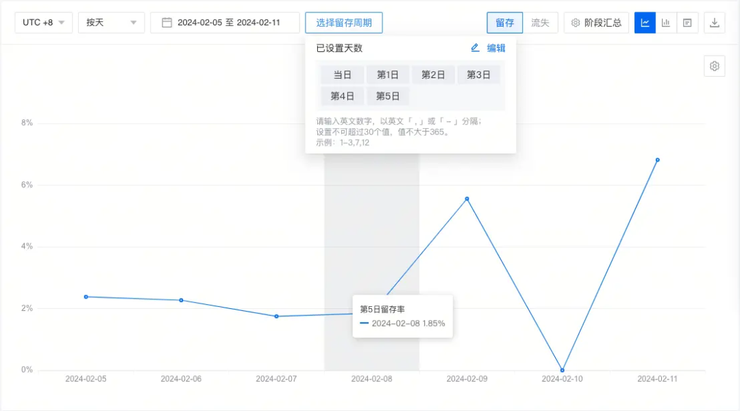740x411 pixels.
Task: Open the 按天 granularity dropdown
Action: pyautogui.click(x=112, y=23)
